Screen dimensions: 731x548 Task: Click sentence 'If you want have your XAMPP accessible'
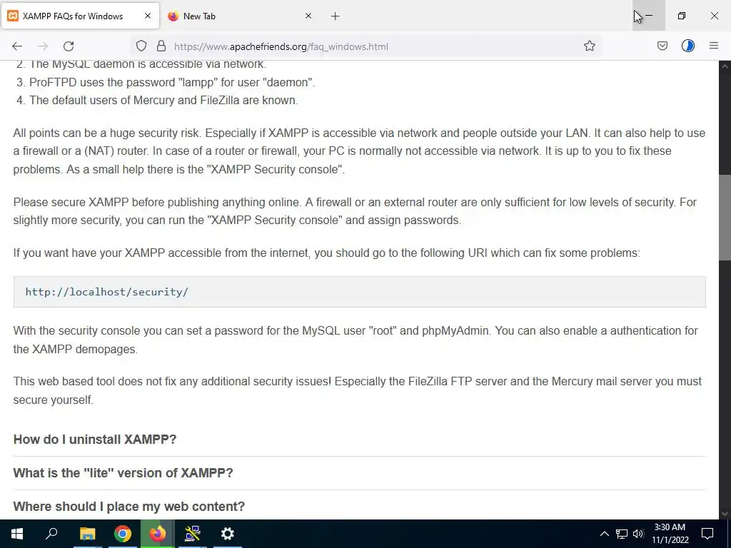(x=326, y=253)
